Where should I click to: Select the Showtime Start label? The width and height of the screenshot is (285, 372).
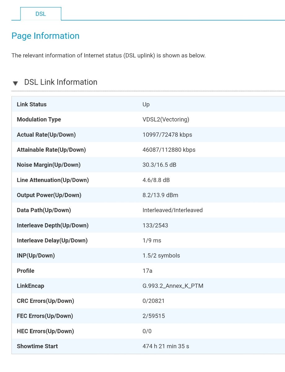coord(37,347)
